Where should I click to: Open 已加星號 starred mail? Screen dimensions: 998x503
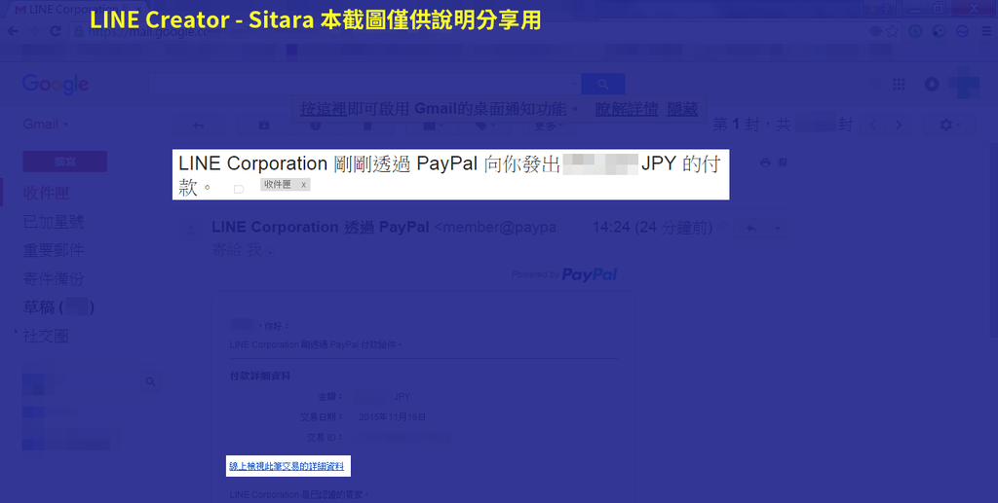(x=54, y=221)
